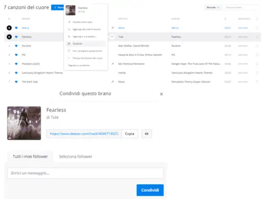Click the Fearless album thumbnail in context menu
The width and height of the screenshot is (262, 199).
(x=70, y=10)
